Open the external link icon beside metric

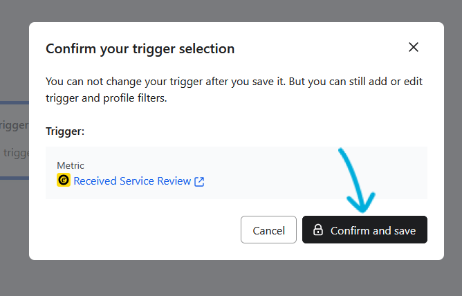click(199, 181)
